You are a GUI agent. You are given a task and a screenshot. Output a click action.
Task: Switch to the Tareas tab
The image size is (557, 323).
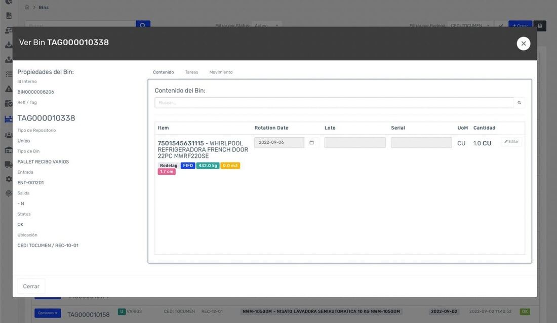(x=191, y=72)
